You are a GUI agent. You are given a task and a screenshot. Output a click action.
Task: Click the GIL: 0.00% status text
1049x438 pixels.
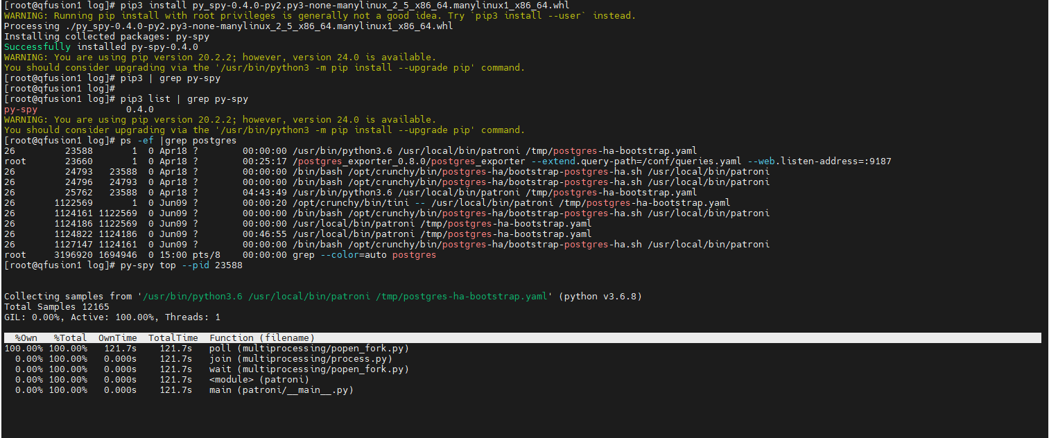(x=32, y=317)
